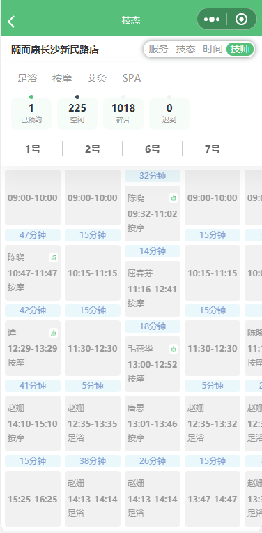The height and width of the screenshot is (533, 262).
Task: Filter by 空闲 225 count card
Action: click(x=77, y=114)
